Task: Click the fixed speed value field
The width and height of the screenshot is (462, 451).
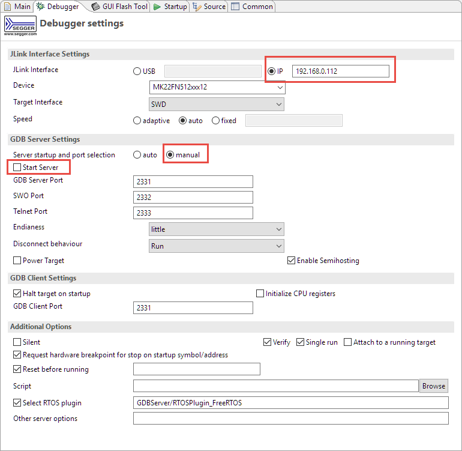Action: point(294,121)
